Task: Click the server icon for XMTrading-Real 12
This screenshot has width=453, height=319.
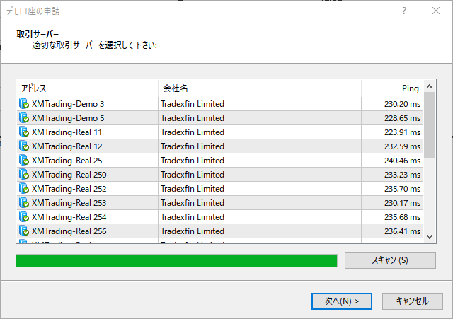Action: click(24, 146)
